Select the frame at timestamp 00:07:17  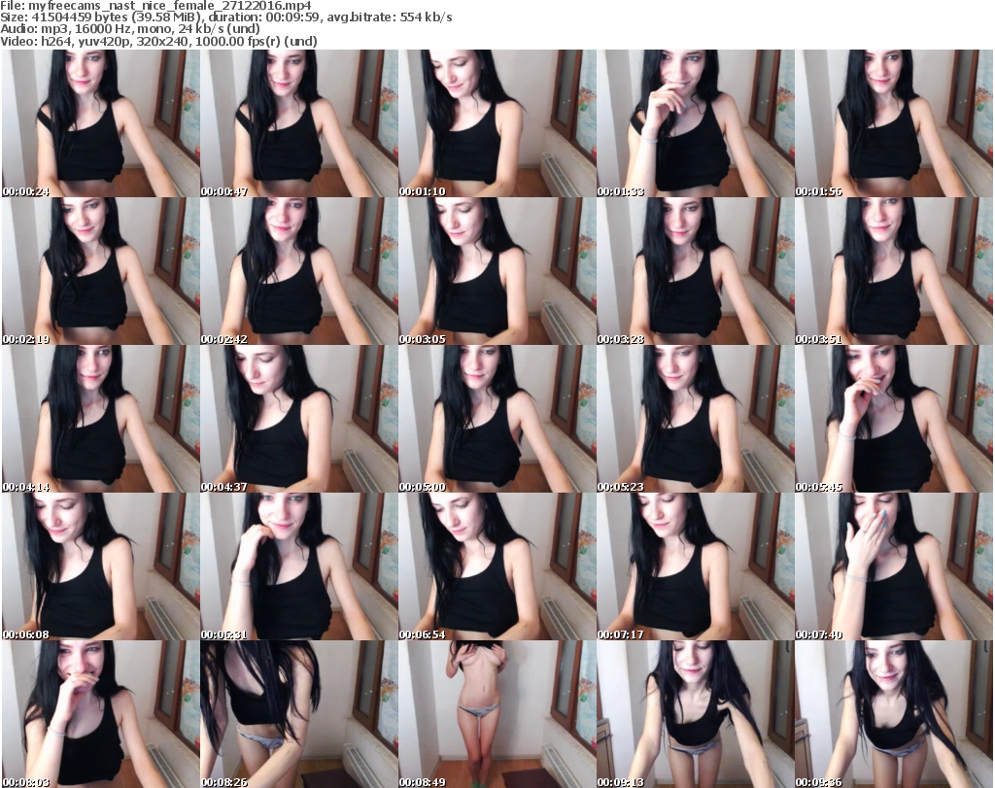click(x=696, y=566)
